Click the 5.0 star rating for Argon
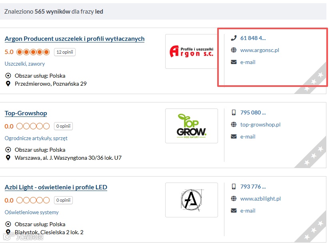This screenshot has height=243, width=330. 33,52
